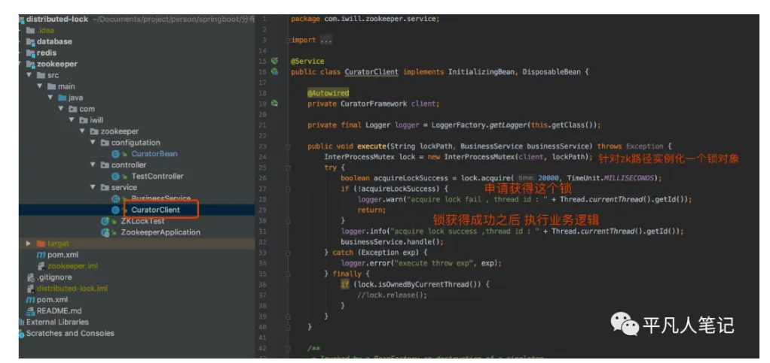
Task: Click the orange target folder icon
Action: (41, 244)
